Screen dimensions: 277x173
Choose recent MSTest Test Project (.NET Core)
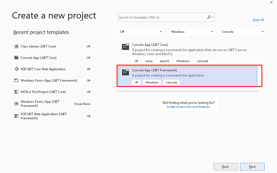point(43,92)
